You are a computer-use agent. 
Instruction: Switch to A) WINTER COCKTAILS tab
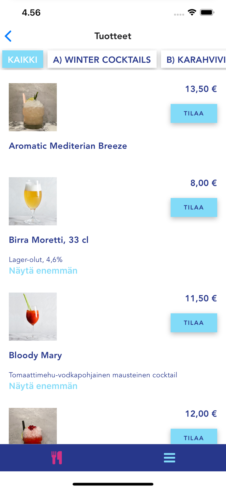click(102, 59)
